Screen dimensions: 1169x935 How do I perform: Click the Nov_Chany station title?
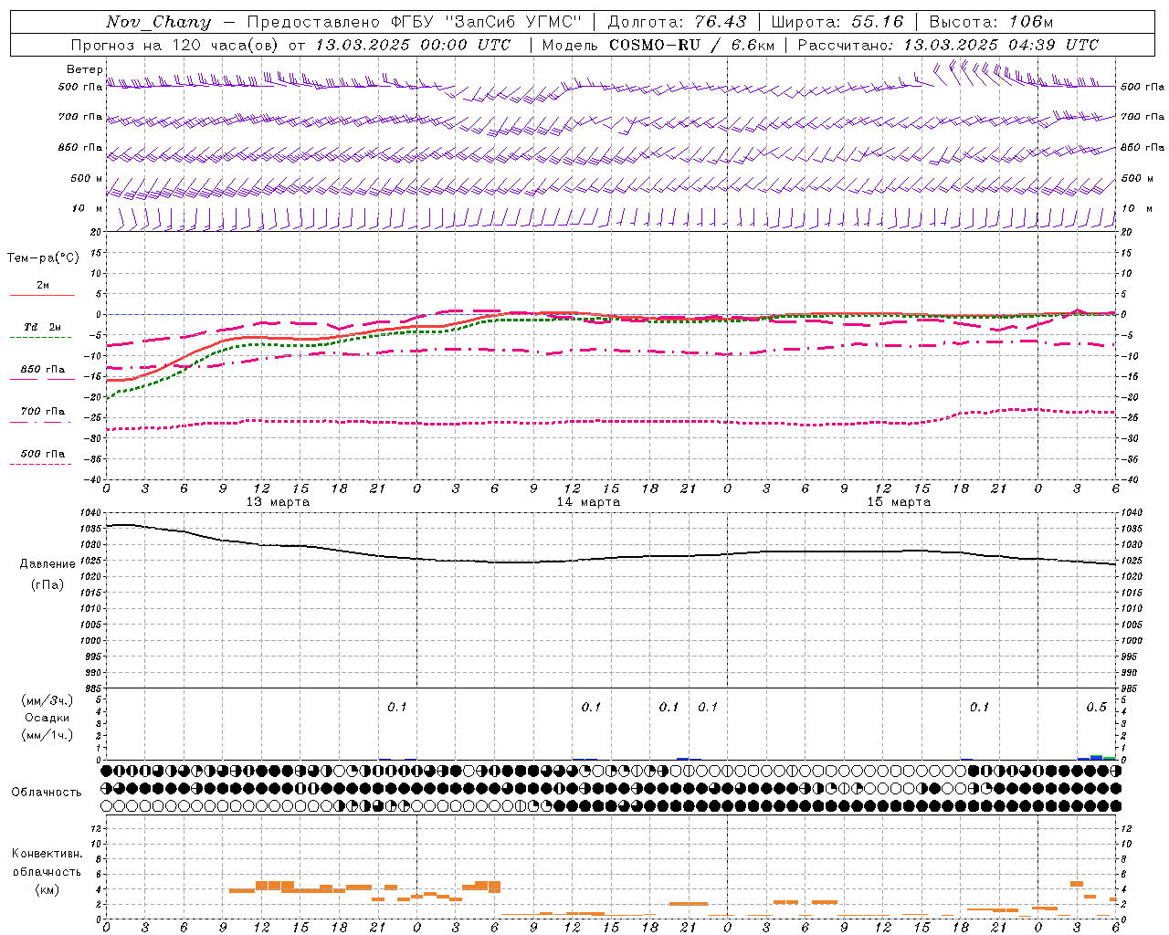158,22
